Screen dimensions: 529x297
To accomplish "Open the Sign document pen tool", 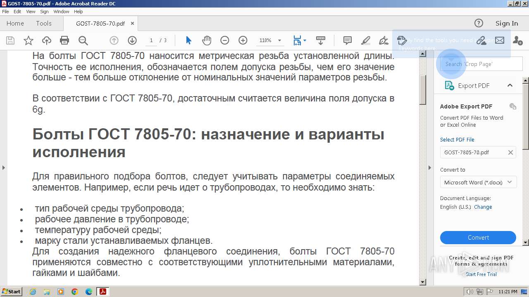I will (384, 40).
